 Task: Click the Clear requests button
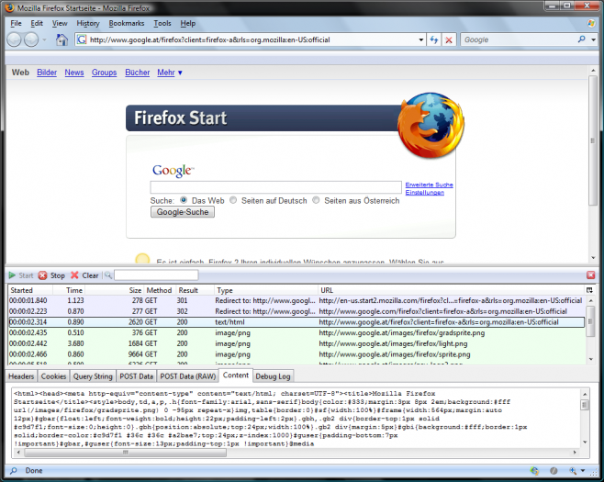coord(84,275)
